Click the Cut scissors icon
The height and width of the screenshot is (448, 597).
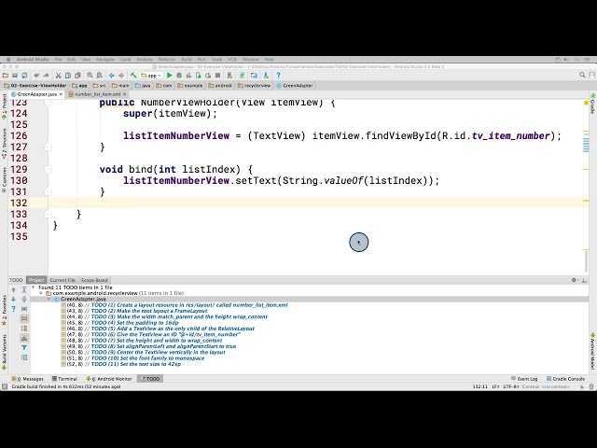(x=58, y=76)
